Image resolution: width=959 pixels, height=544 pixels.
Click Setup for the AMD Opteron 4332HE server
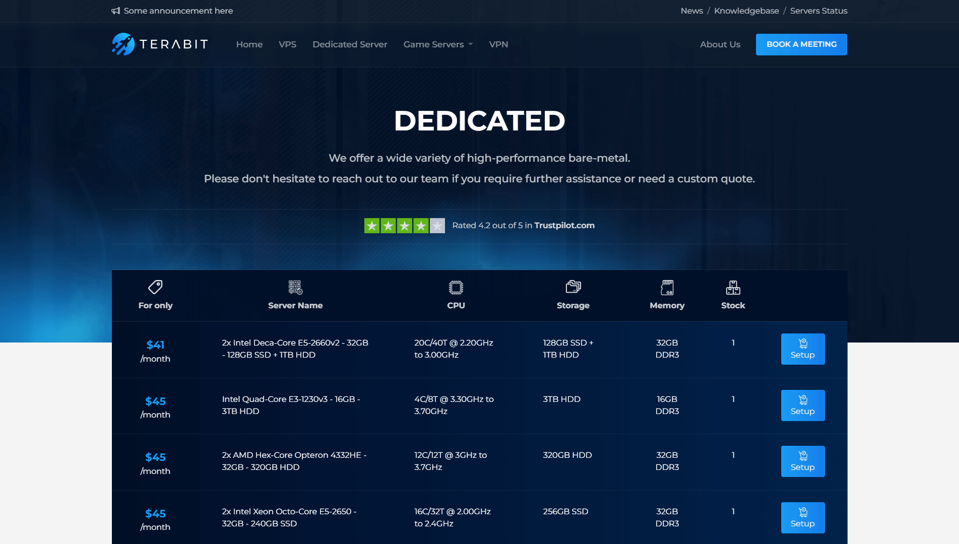802,461
